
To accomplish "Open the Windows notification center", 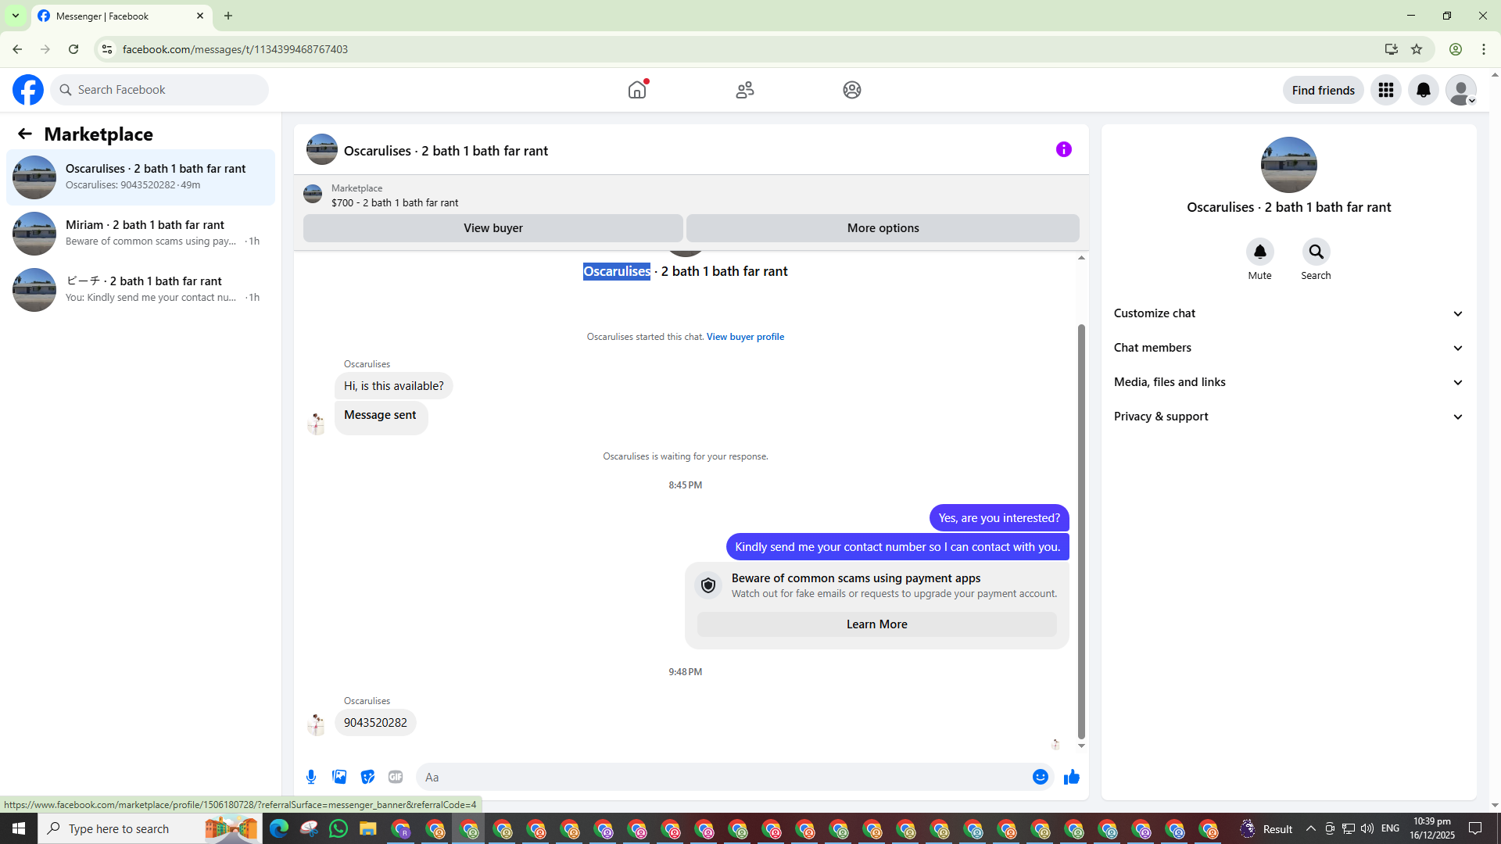I will (x=1476, y=828).
